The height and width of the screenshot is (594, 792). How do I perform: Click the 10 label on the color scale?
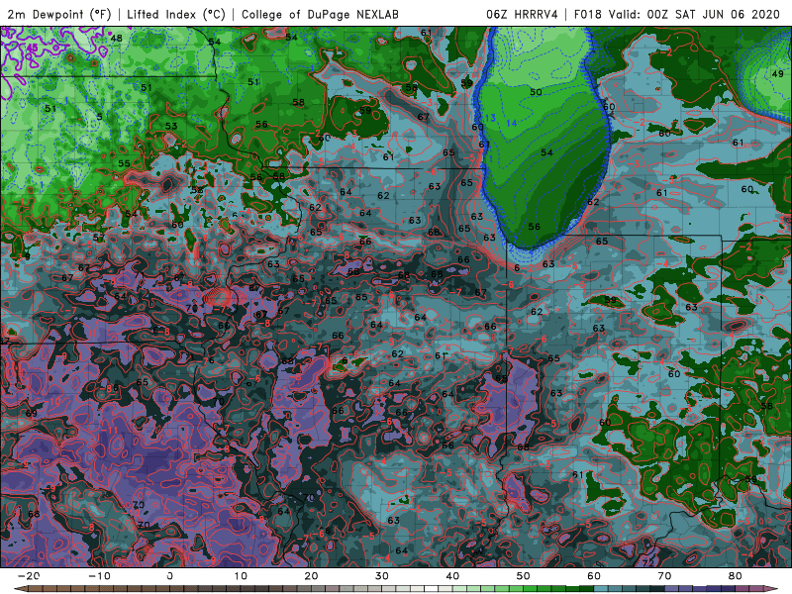[x=241, y=576]
